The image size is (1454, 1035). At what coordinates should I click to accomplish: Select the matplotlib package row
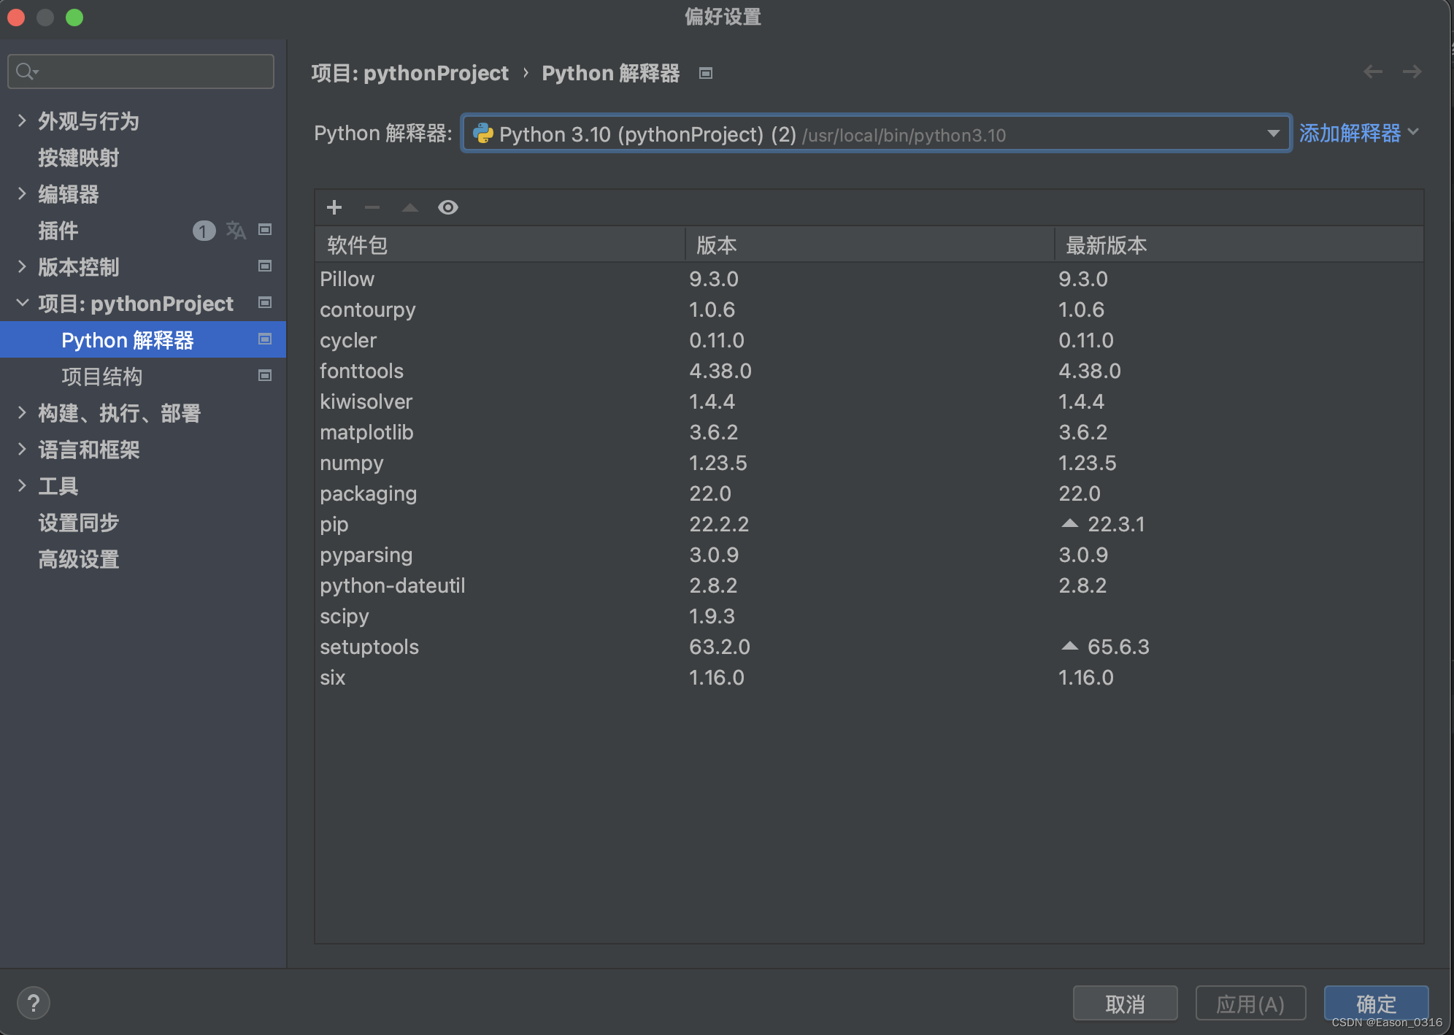click(x=869, y=432)
